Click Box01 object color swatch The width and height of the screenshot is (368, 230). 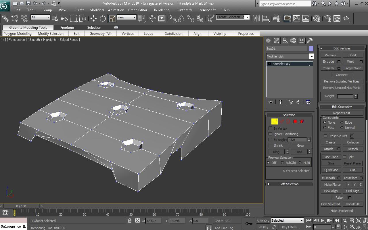coord(311,49)
